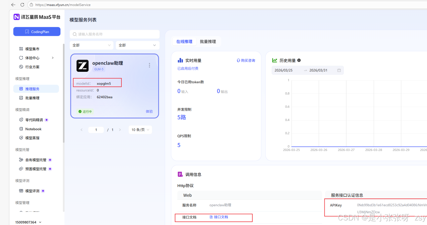Image resolution: width=427 pixels, height=225 pixels.
Task: Open the date range calendar icon
Action: pos(339,70)
